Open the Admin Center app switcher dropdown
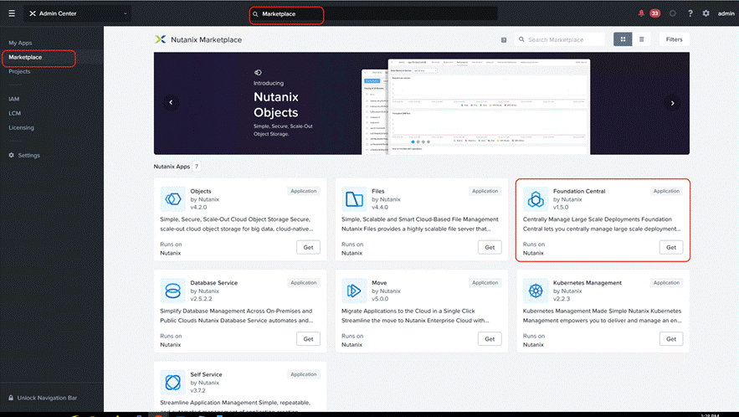739x417 pixels. 78,13
